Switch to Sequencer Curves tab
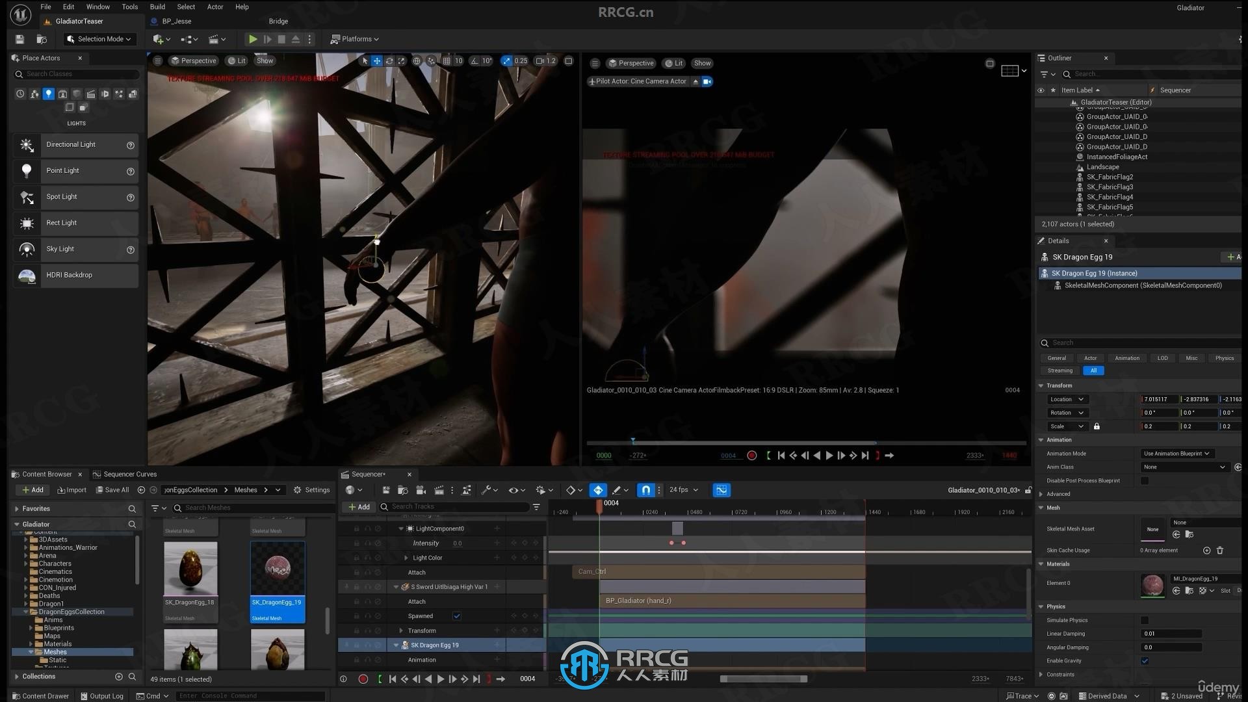The width and height of the screenshot is (1248, 702). [125, 474]
